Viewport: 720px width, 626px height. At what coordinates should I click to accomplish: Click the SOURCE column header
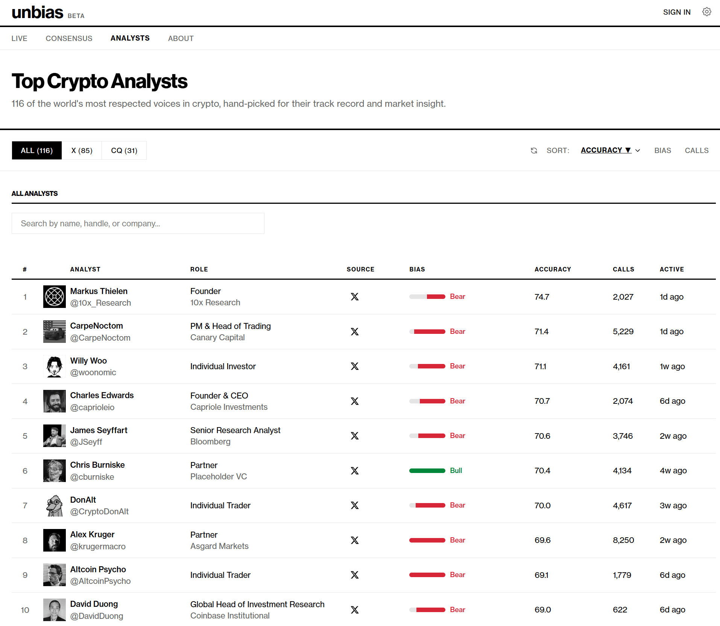tap(360, 269)
